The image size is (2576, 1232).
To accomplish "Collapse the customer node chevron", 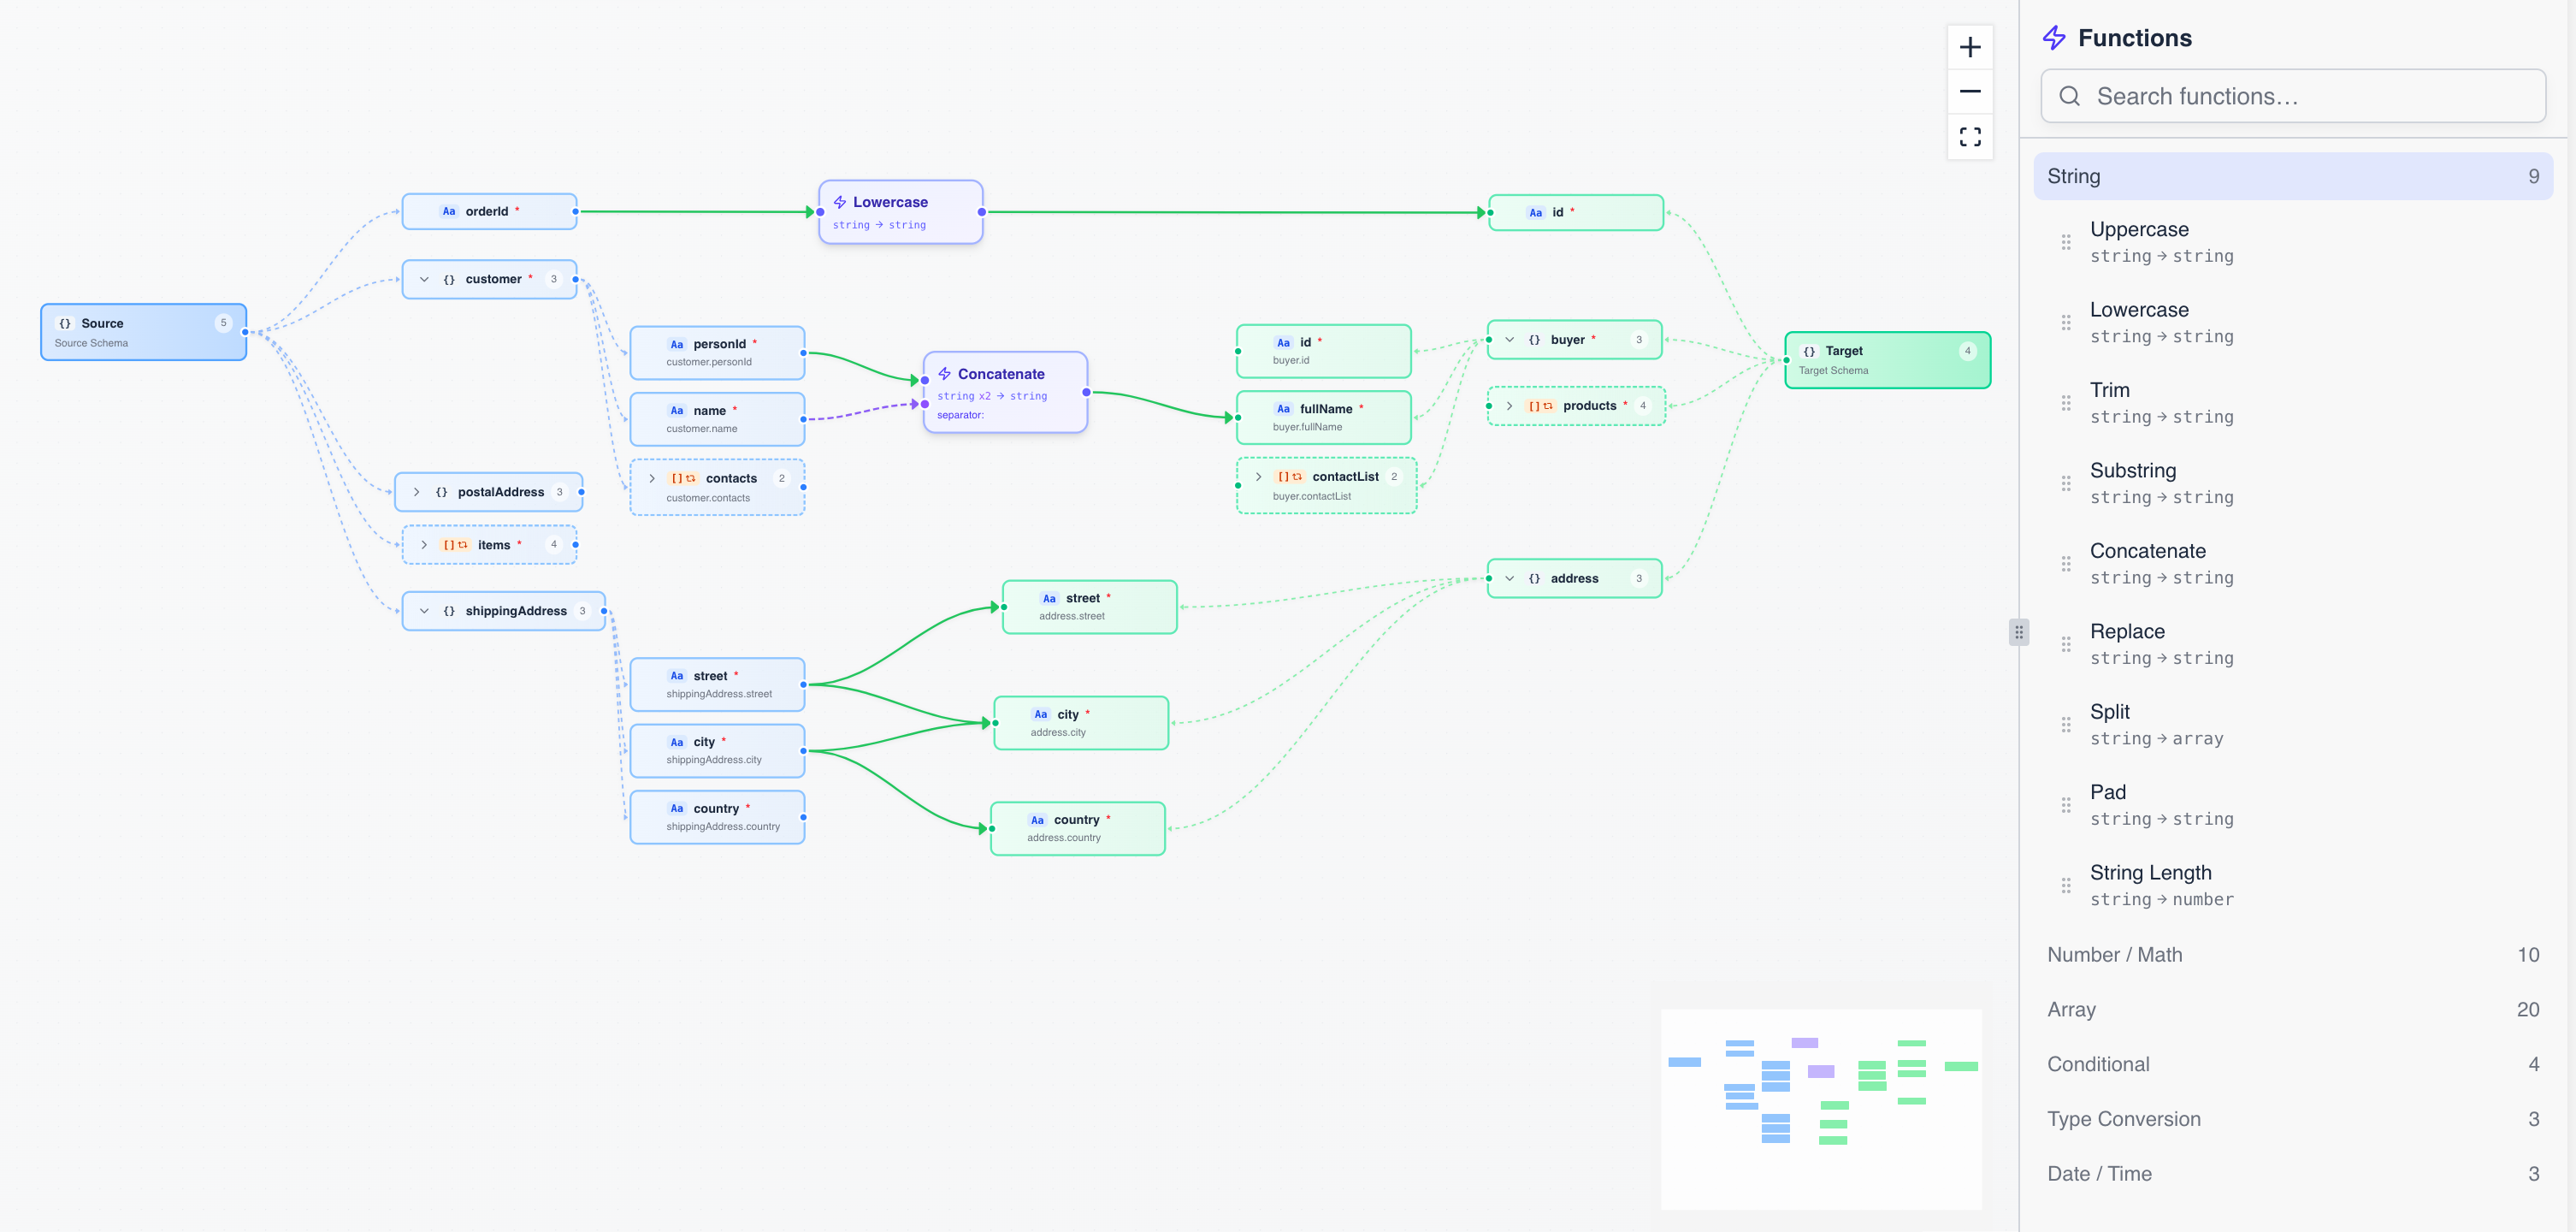I will pyautogui.click(x=424, y=279).
